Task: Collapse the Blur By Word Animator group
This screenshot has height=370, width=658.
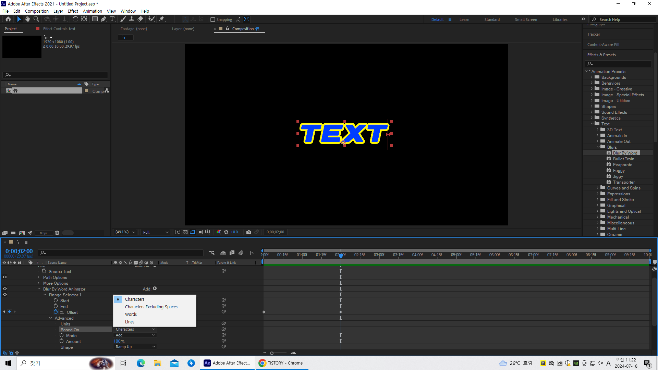Action: [39, 289]
